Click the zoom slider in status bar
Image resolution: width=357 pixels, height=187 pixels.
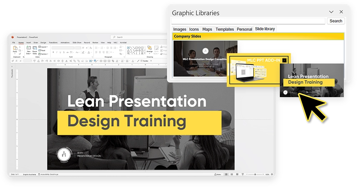click(255, 175)
